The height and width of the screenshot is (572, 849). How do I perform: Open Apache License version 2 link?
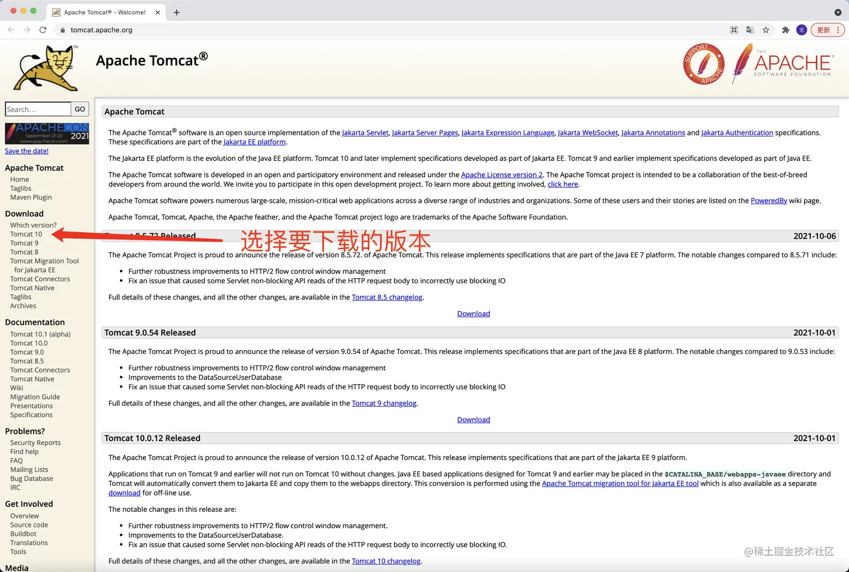[502, 175]
